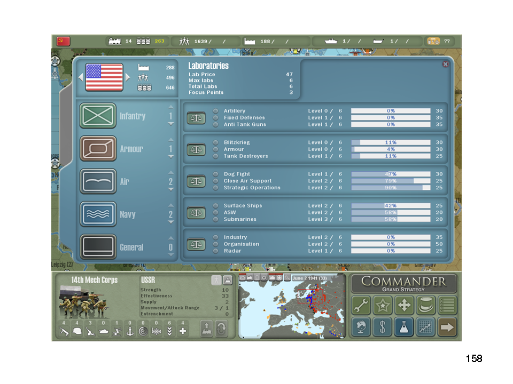Increase Infantry labs with up arrow
Screen dimensions: 513x384
[x=171, y=107]
